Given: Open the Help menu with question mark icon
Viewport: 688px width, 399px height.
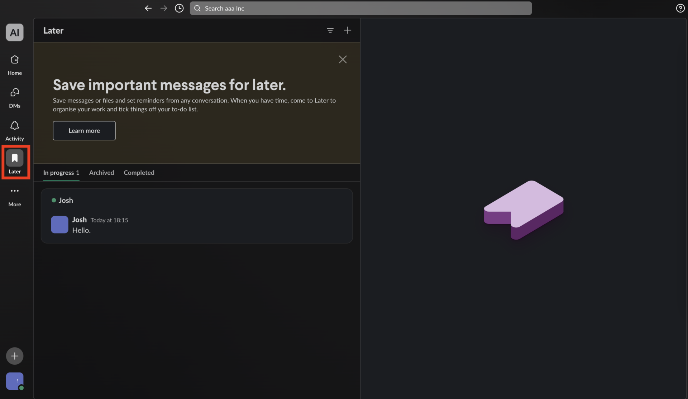Looking at the screenshot, I should 680,8.
